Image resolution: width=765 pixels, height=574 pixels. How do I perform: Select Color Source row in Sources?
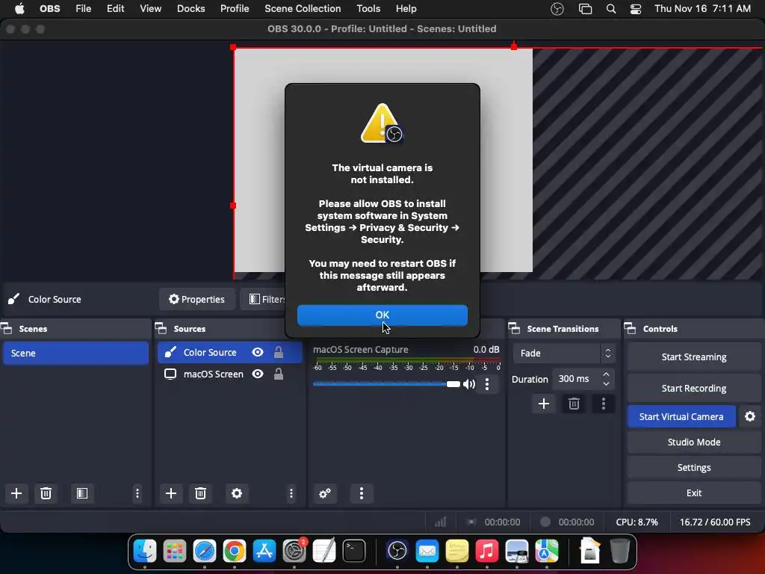pos(229,353)
